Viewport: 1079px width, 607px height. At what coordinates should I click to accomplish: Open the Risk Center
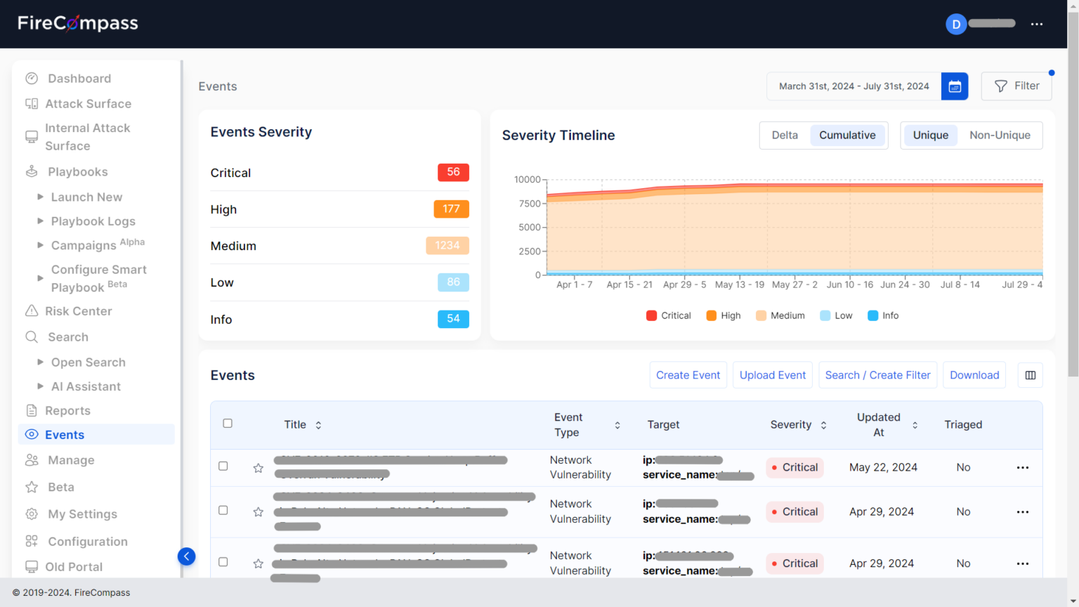coord(77,311)
